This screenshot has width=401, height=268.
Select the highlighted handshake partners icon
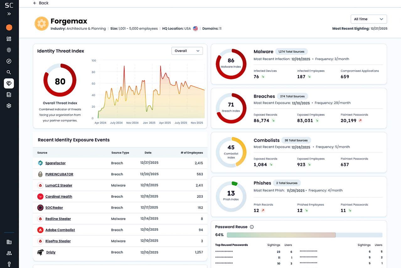(x=9, y=83)
